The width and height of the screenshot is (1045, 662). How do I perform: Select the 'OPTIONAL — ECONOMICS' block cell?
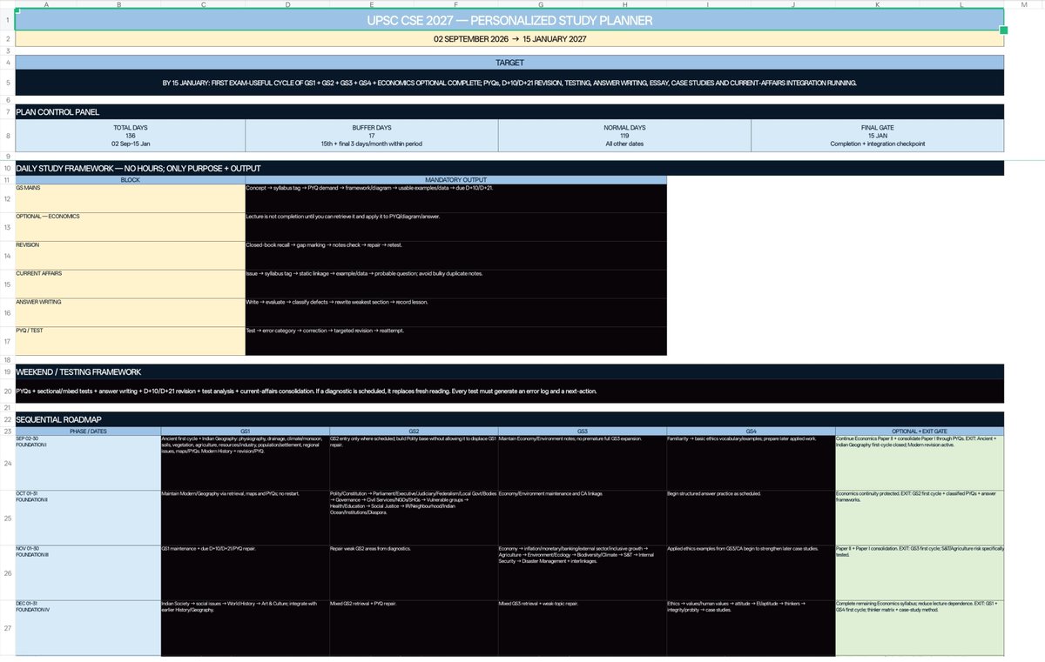click(x=131, y=226)
